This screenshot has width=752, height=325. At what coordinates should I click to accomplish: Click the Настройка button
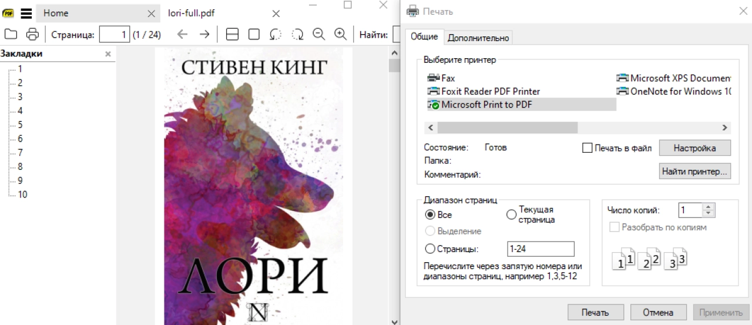point(694,148)
